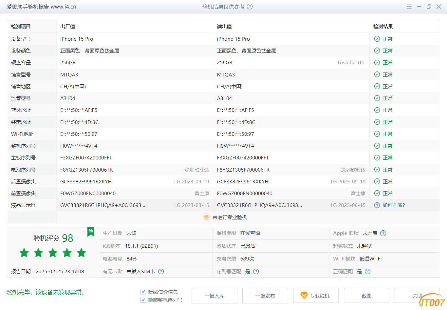Image resolution: width=447 pixels, height=310 pixels.
Task: Click green check icon in 后置摄像头 row
Action: click(377, 181)
